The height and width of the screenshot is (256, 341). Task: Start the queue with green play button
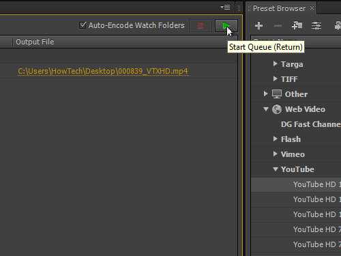pyautogui.click(x=226, y=25)
